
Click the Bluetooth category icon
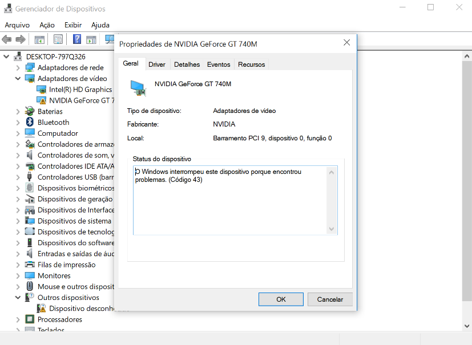click(30, 122)
